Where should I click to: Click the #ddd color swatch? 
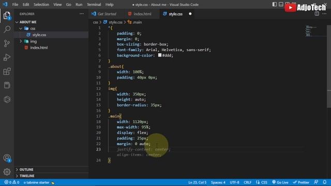point(160,55)
